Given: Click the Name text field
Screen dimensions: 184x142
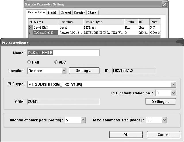Looking at the screenshot, I should 63,53.
